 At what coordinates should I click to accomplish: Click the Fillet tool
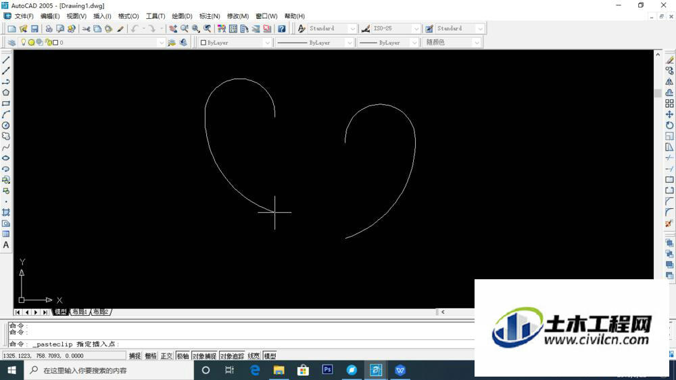coord(669,212)
